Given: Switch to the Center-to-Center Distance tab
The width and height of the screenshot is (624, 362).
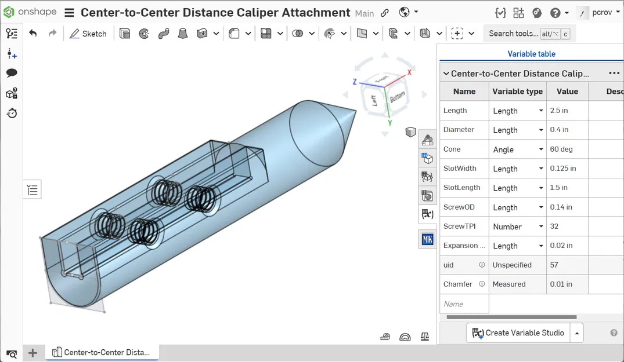Looking at the screenshot, I should [102, 353].
